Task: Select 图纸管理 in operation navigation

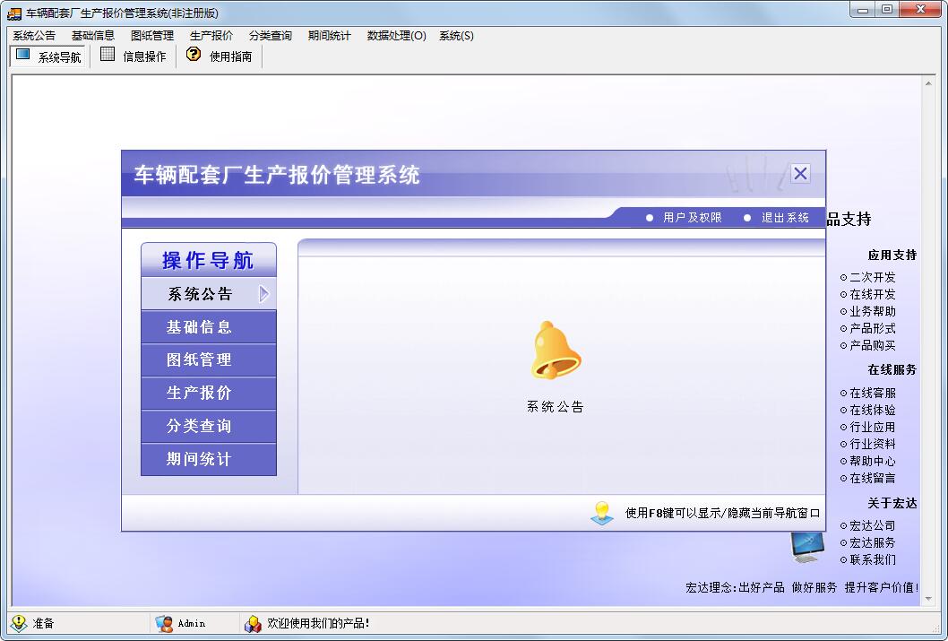Action: point(209,359)
